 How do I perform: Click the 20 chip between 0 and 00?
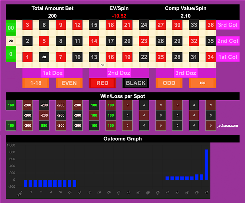click(x=11, y=41)
